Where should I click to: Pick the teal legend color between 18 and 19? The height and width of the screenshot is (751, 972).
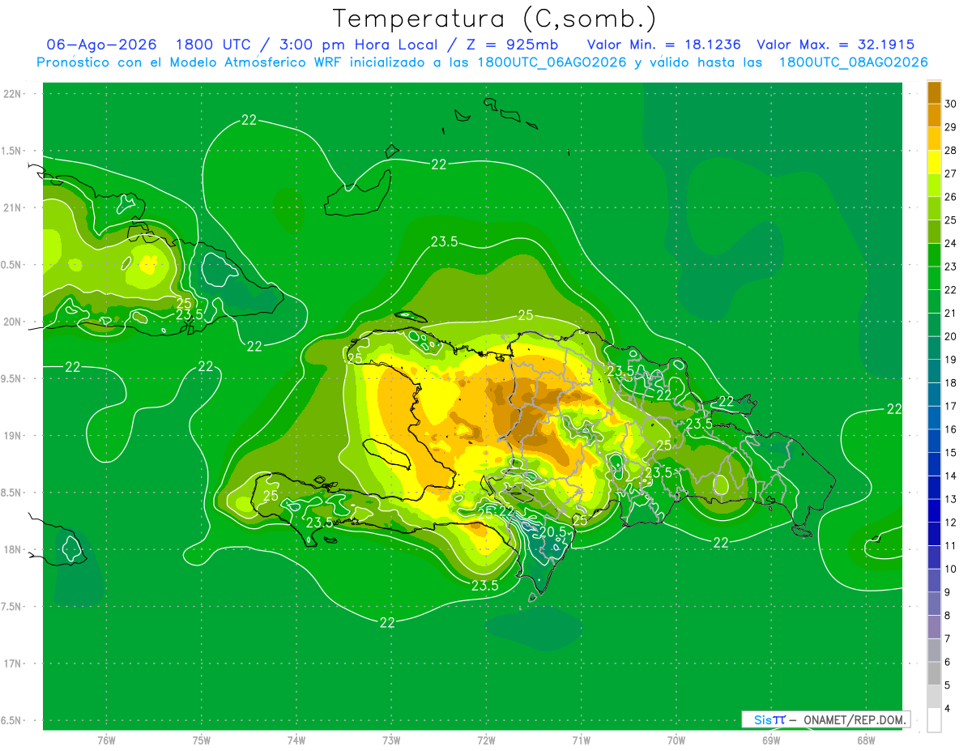pos(934,372)
